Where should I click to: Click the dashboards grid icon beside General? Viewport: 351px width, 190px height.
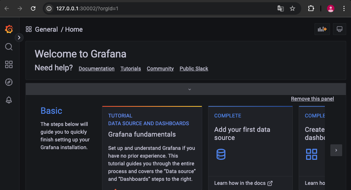click(x=29, y=29)
